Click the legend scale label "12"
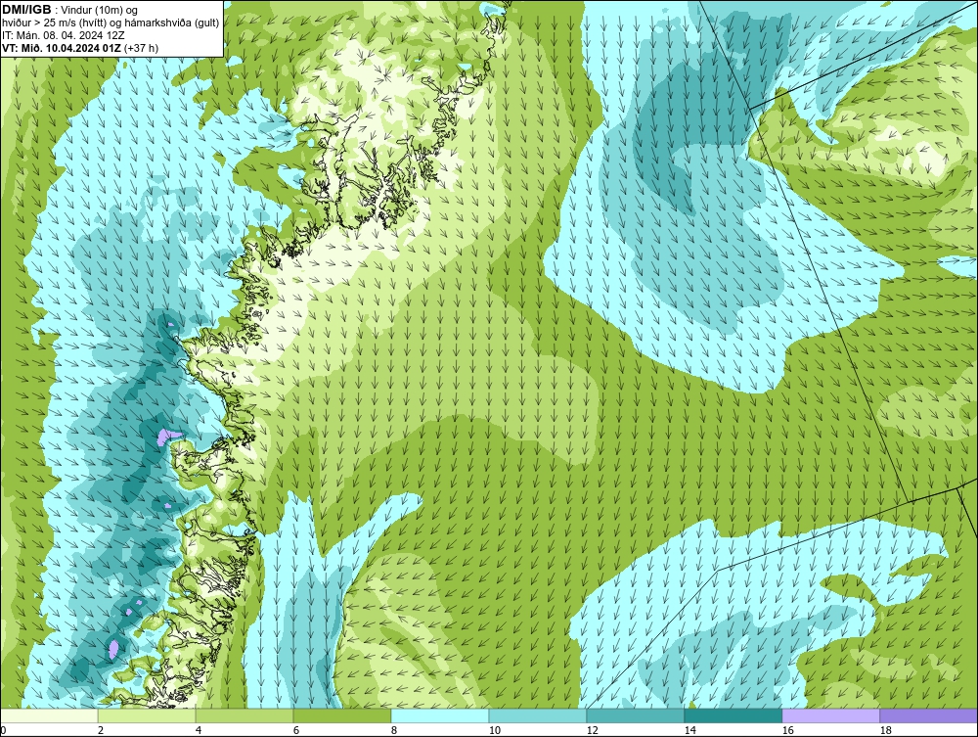This screenshot has height=737, width=978. (592, 730)
